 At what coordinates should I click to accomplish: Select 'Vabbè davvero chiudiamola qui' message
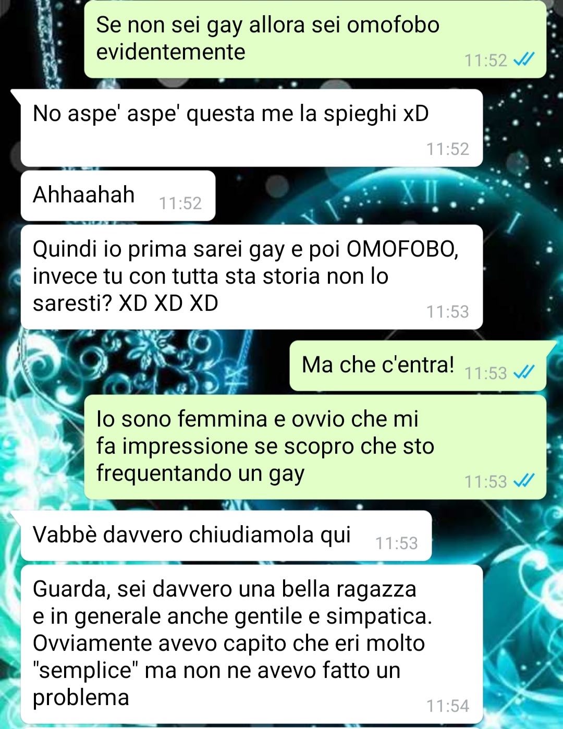tap(226, 536)
